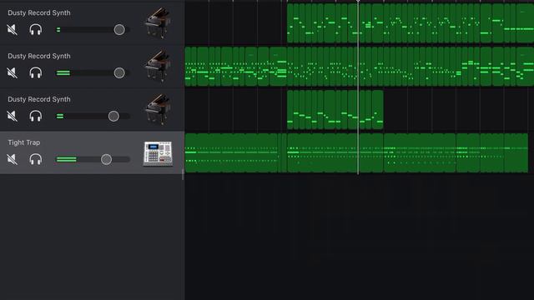
Task: Select the short MIDI region on the third synth track
Action: [x=335, y=109]
